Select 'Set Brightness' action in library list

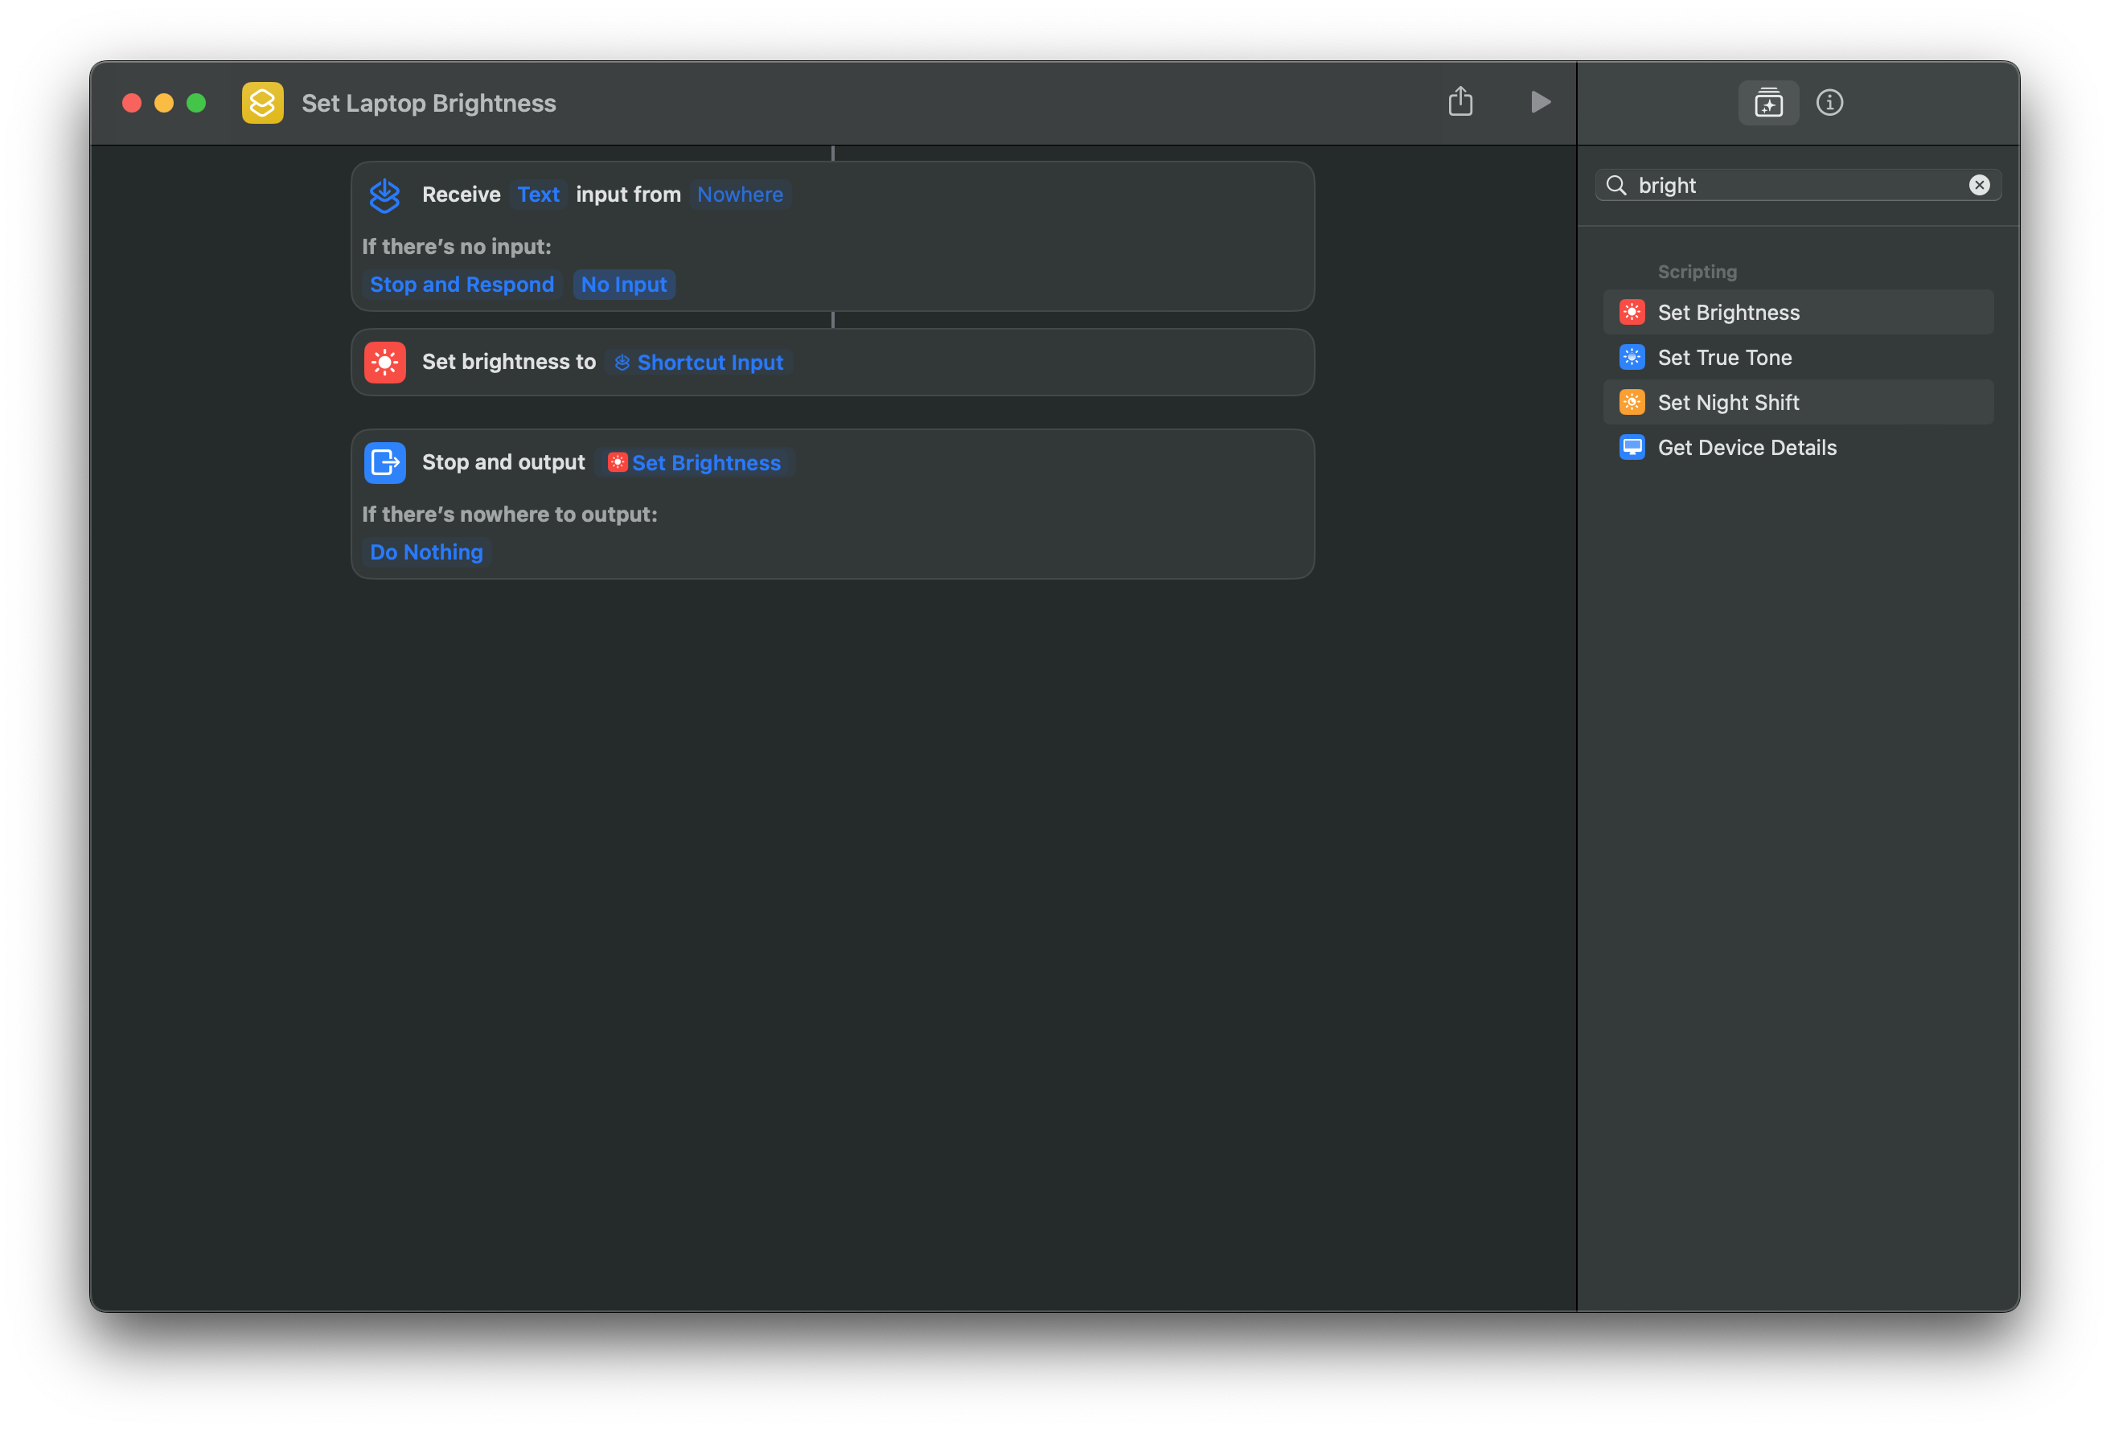click(1798, 313)
